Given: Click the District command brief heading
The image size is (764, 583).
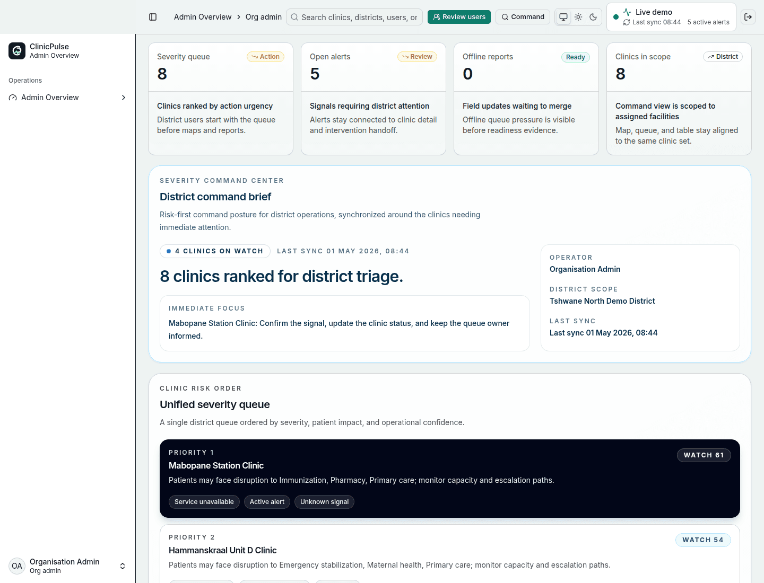Looking at the screenshot, I should (x=215, y=197).
